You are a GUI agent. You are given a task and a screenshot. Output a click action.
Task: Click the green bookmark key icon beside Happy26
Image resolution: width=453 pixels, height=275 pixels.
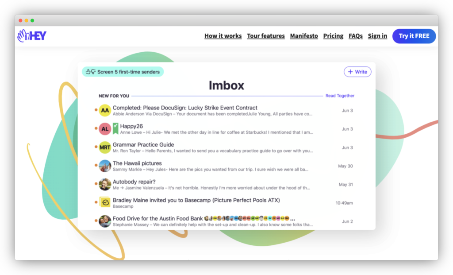115,127
